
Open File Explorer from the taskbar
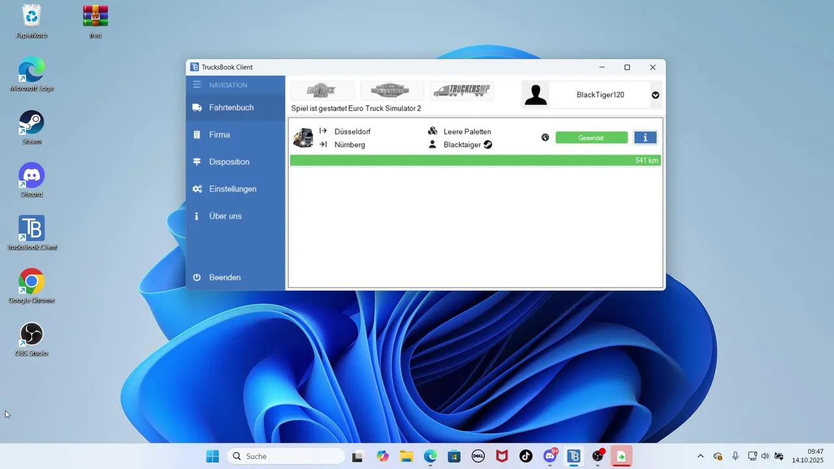tap(407, 457)
